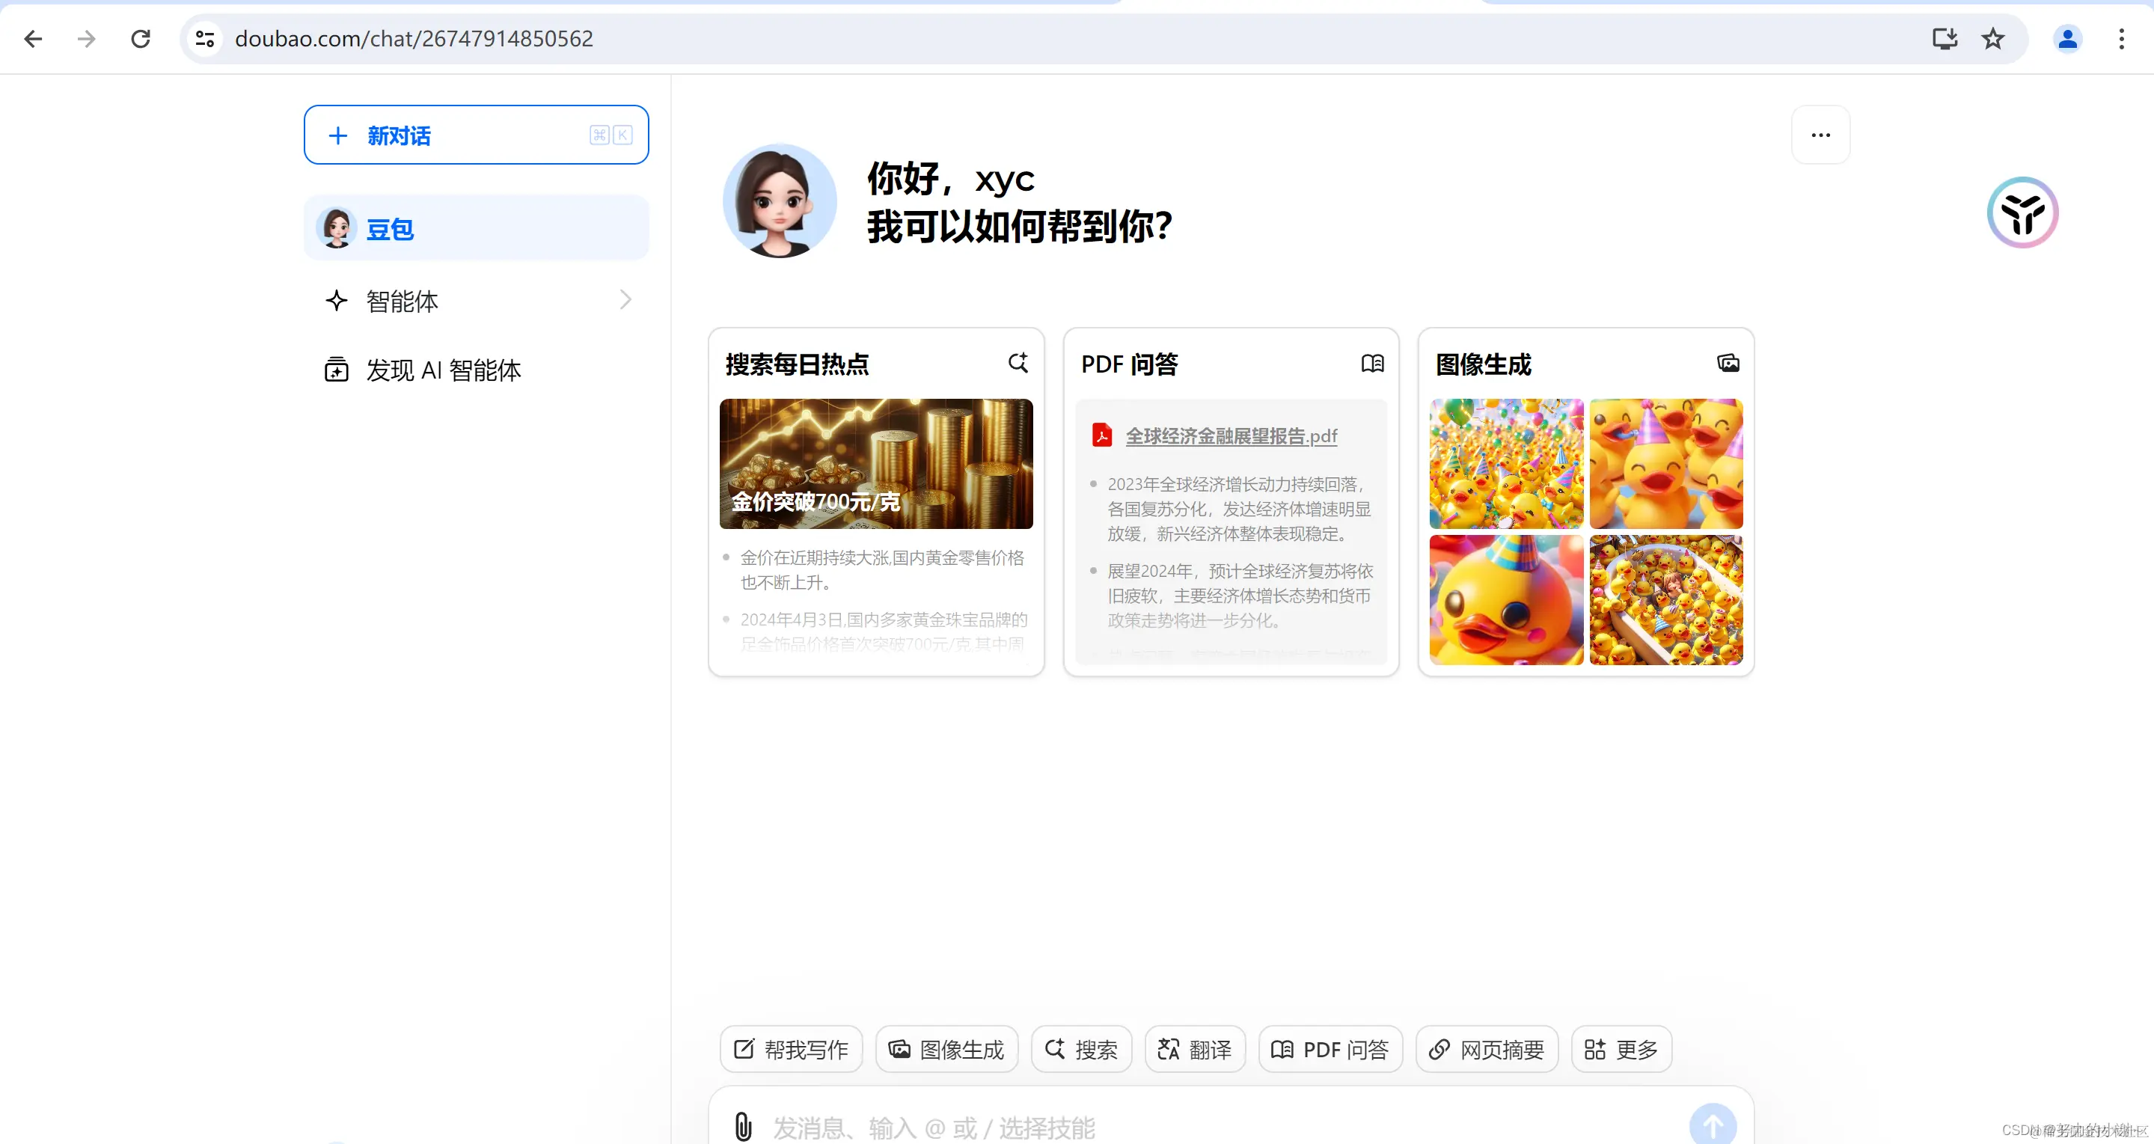Click text 2024年4月3日,国内多家黄金珠宝品牌
2154x1144 pixels.
click(884, 620)
